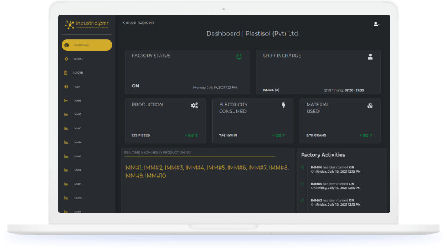Click the chart icon beside IMM#5 in sidebar
The height and width of the screenshot is (250, 447).
pos(66,156)
